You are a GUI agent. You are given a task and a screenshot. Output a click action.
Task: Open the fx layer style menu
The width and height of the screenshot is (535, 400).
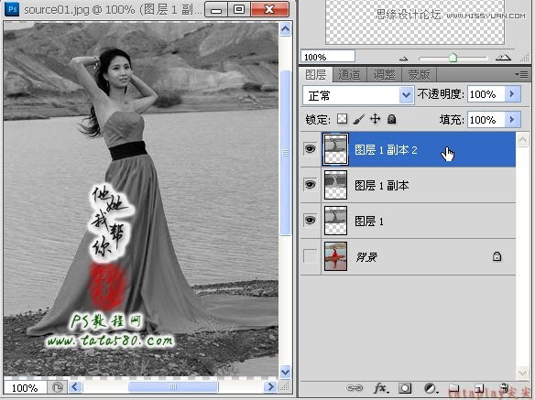coord(381,388)
